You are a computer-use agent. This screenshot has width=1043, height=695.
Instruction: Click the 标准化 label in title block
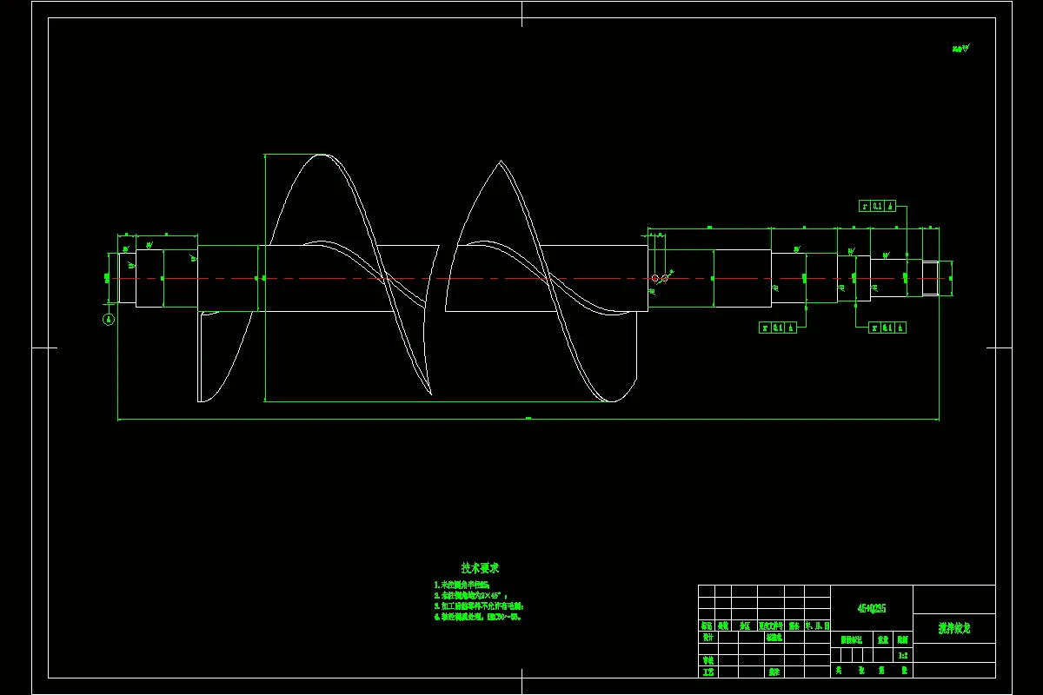click(x=774, y=637)
